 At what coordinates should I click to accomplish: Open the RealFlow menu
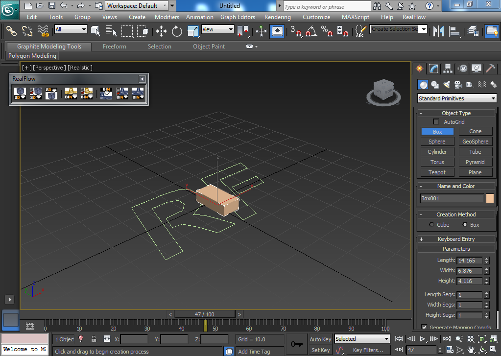pyautogui.click(x=414, y=17)
